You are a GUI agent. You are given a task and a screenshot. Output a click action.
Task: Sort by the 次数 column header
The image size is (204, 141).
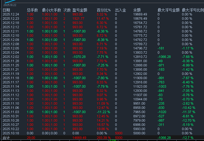pyautogui.click(x=67, y=10)
